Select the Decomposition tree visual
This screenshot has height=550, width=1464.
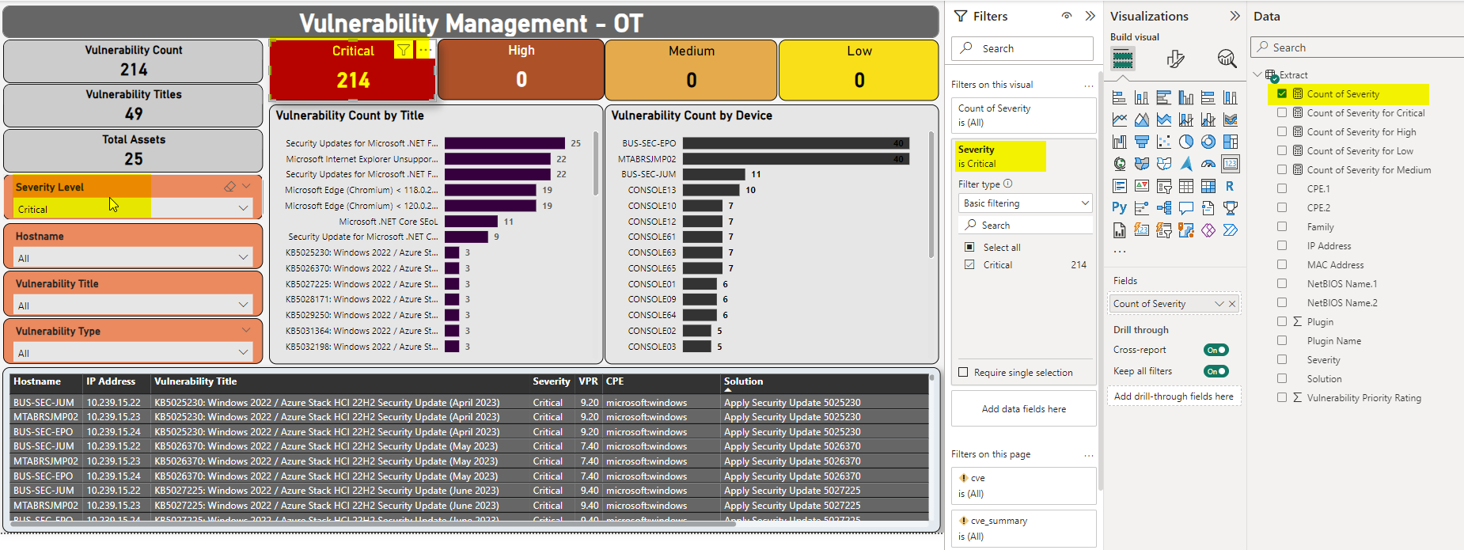point(1163,208)
